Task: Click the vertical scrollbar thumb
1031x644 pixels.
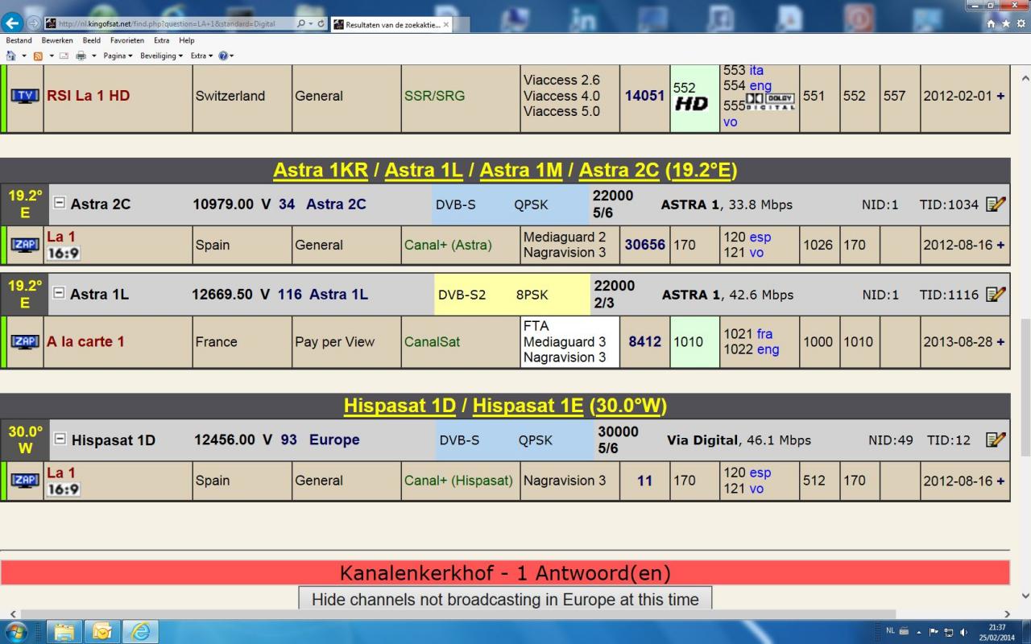Action: click(x=1025, y=386)
